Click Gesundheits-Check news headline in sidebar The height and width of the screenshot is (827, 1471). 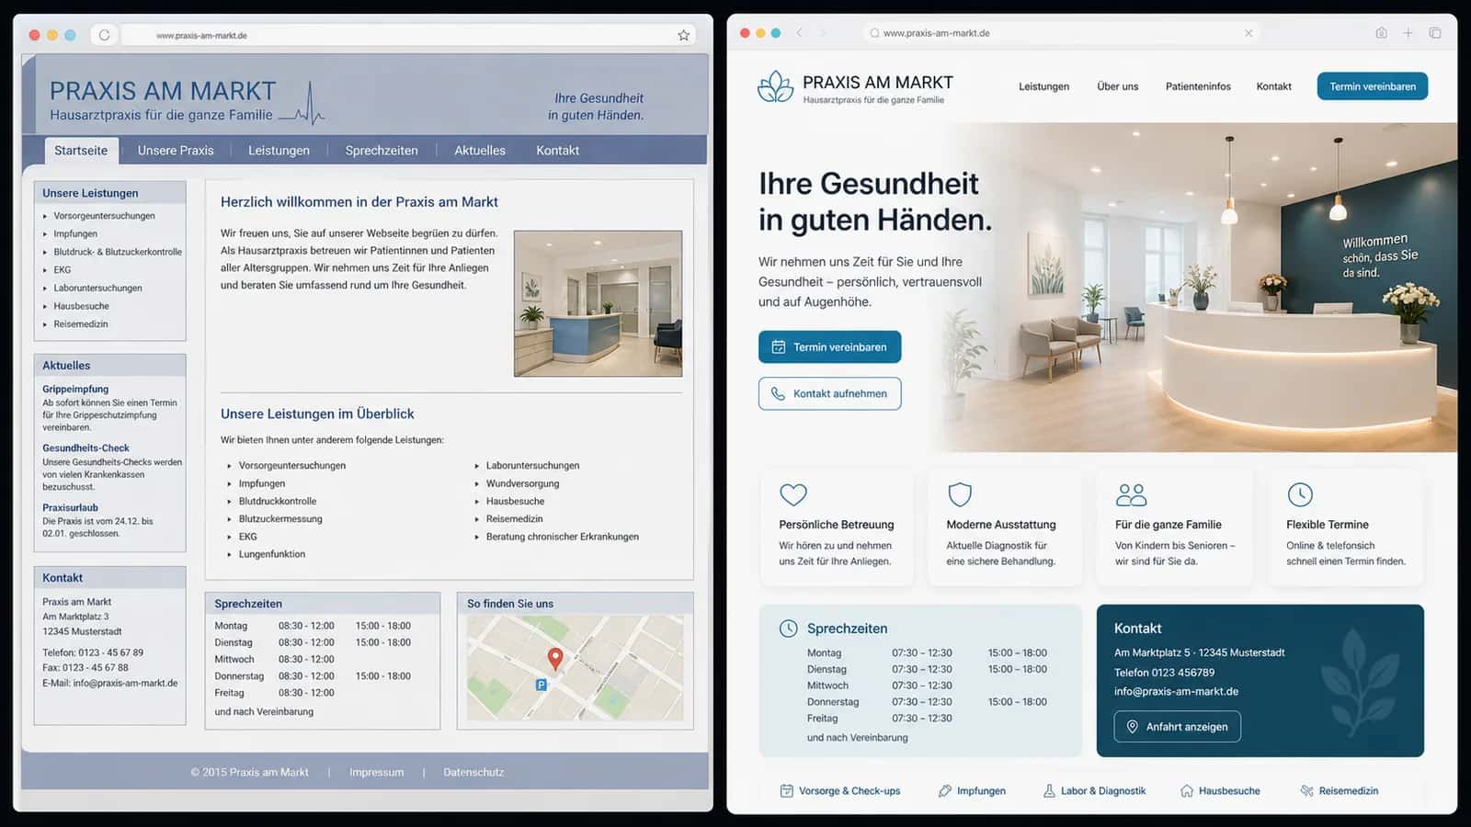point(86,448)
